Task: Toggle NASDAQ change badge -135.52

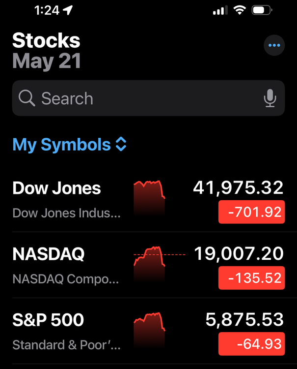Action: (251, 277)
